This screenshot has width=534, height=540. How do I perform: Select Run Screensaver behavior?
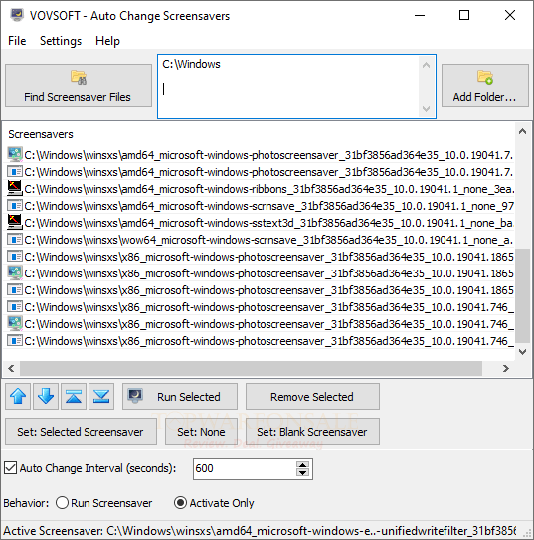(63, 503)
